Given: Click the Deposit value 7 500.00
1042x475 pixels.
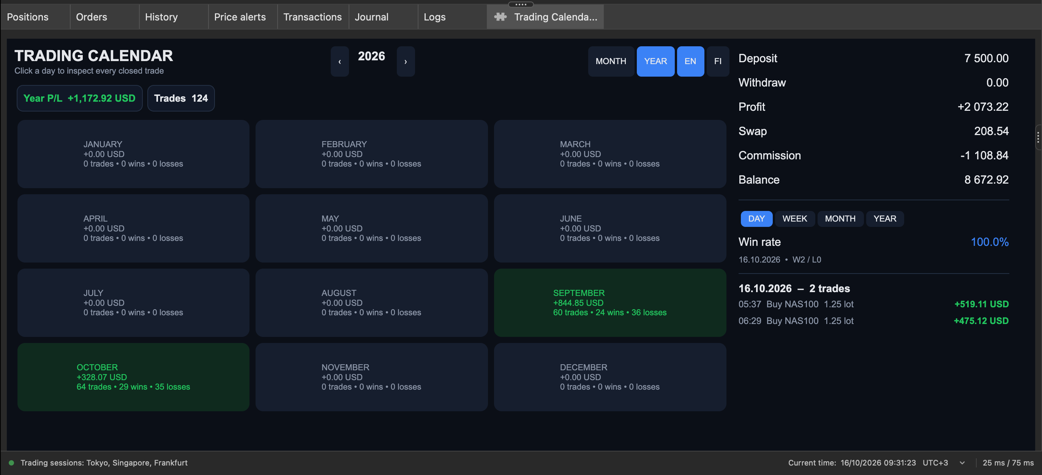Looking at the screenshot, I should pyautogui.click(x=986, y=59).
